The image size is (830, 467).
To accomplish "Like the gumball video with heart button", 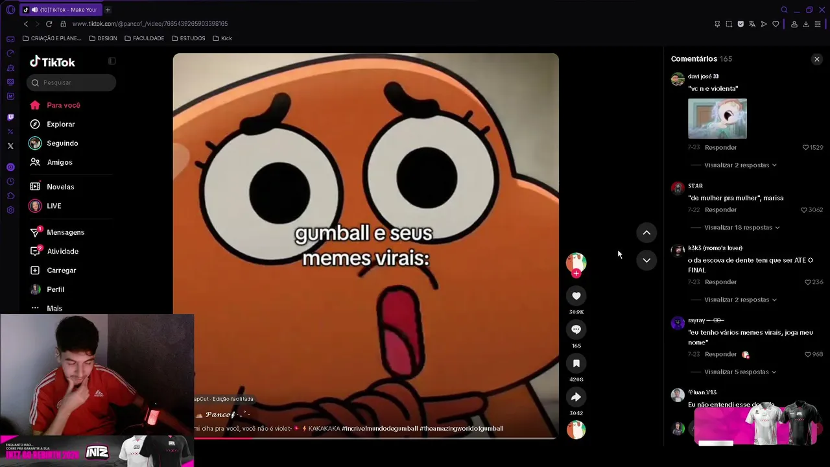I will click(x=576, y=296).
